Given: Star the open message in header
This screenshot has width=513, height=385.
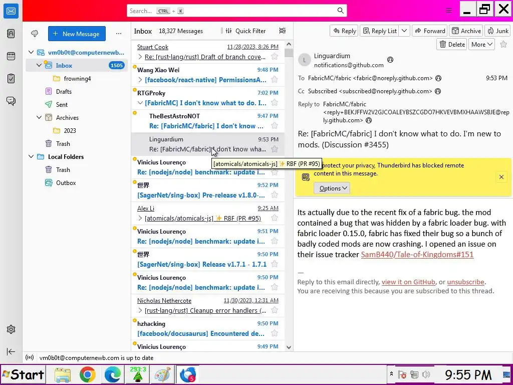Looking at the screenshot, I should point(503,45).
